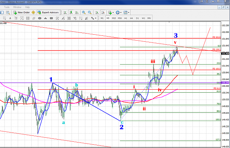Zoom in on the chart

pos(84,13)
